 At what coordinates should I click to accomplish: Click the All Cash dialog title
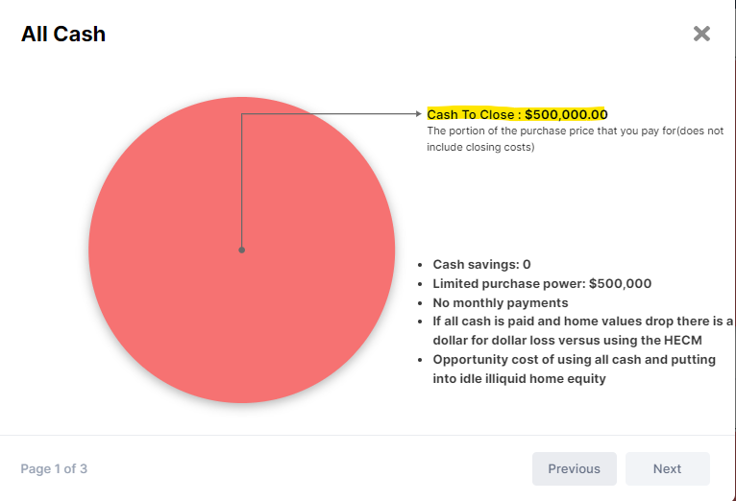tap(63, 34)
